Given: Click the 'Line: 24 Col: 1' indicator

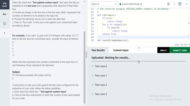Looking at the screenshot, I should (x=182, y=44).
